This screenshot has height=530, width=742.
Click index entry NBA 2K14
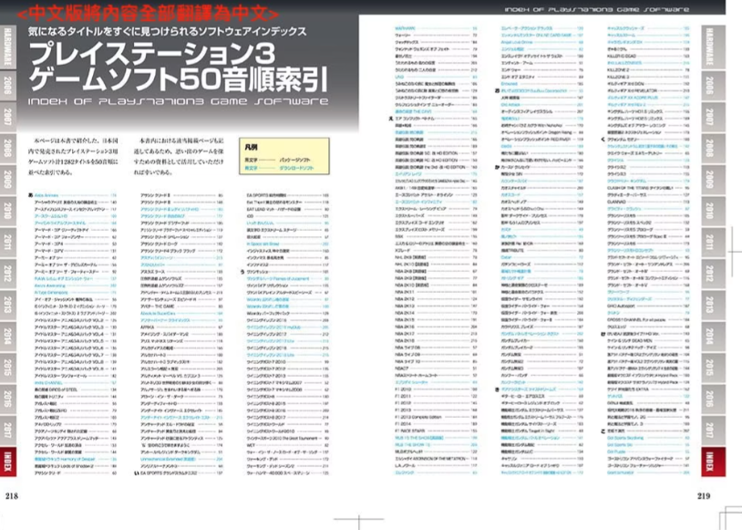pos(405,313)
